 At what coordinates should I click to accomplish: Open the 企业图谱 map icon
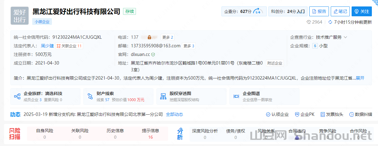(x=236, y=97)
